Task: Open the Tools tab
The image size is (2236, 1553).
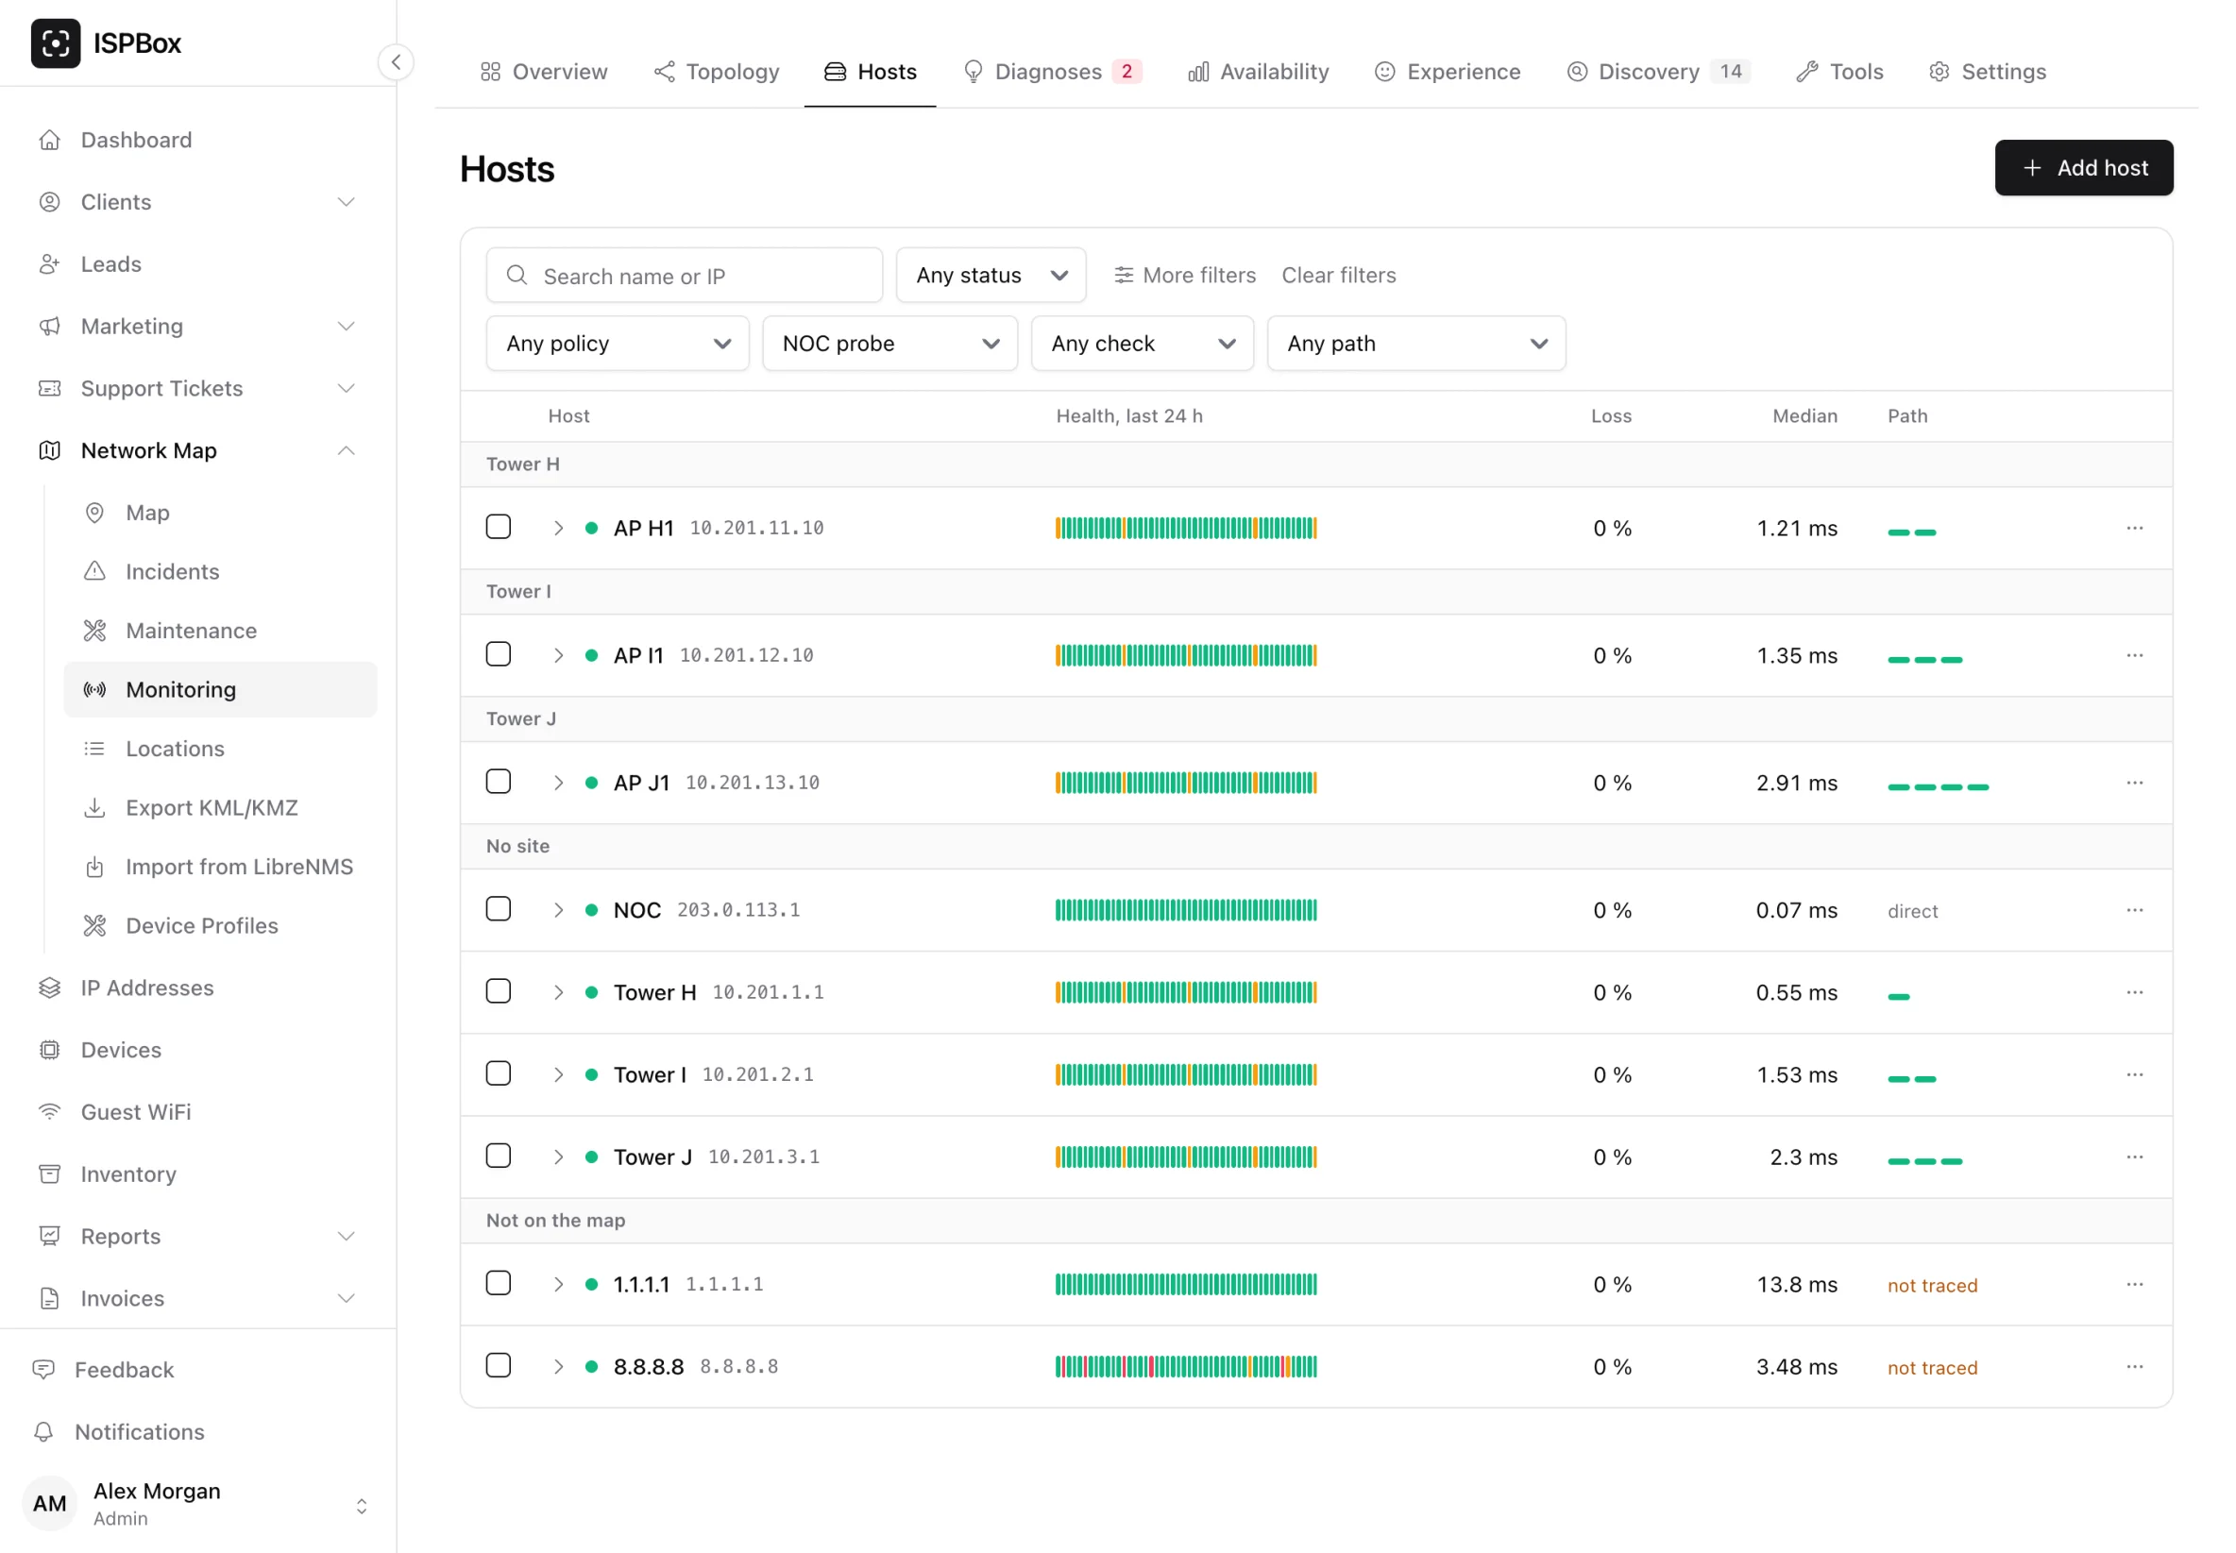Action: [x=1839, y=72]
